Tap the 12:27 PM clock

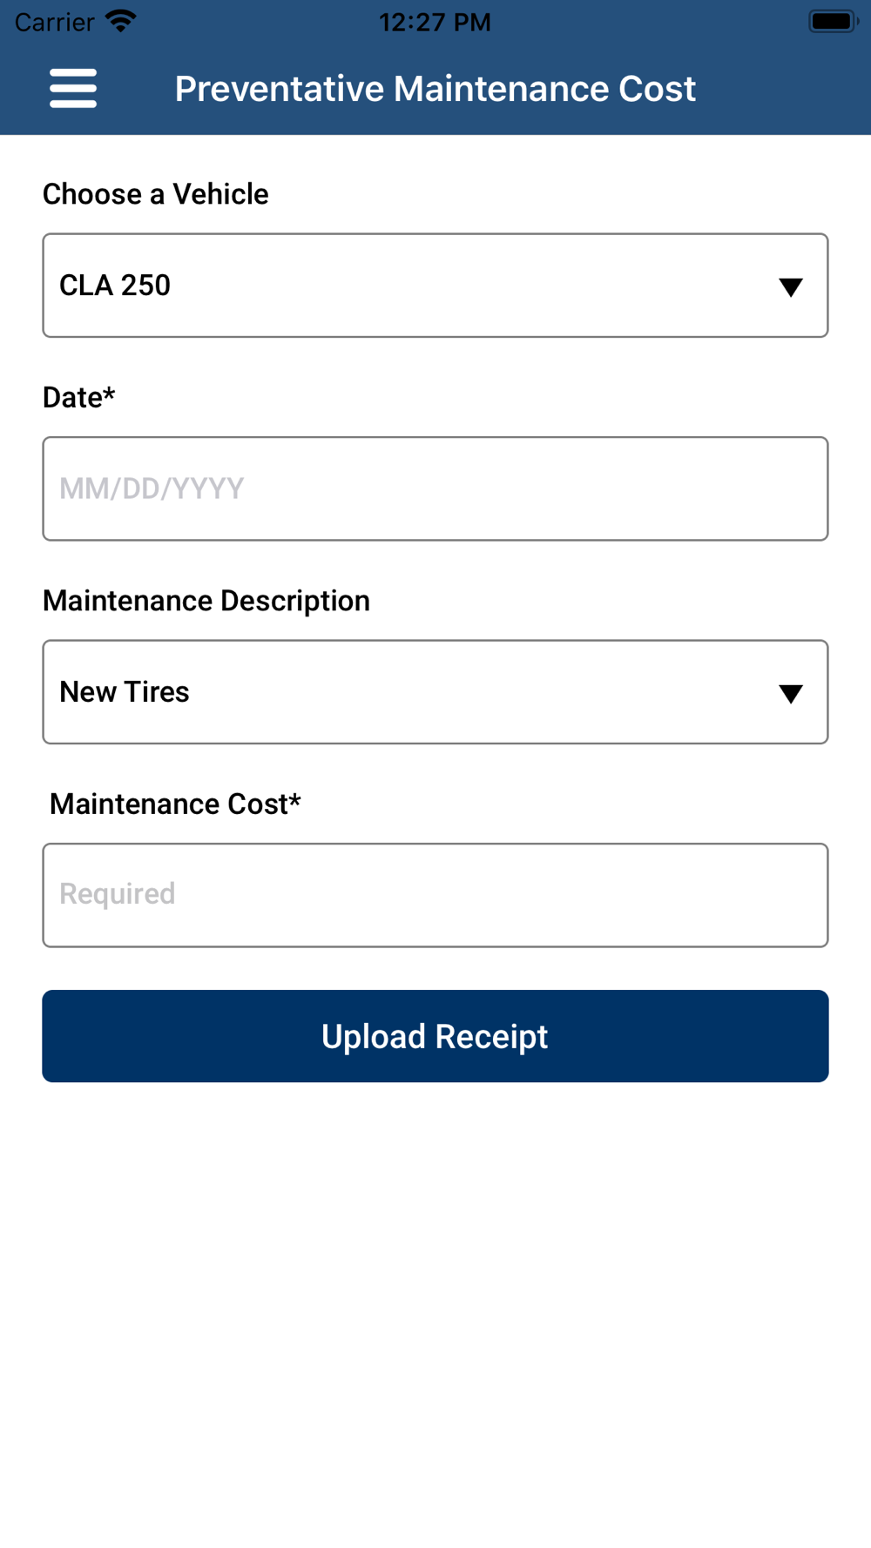(435, 22)
